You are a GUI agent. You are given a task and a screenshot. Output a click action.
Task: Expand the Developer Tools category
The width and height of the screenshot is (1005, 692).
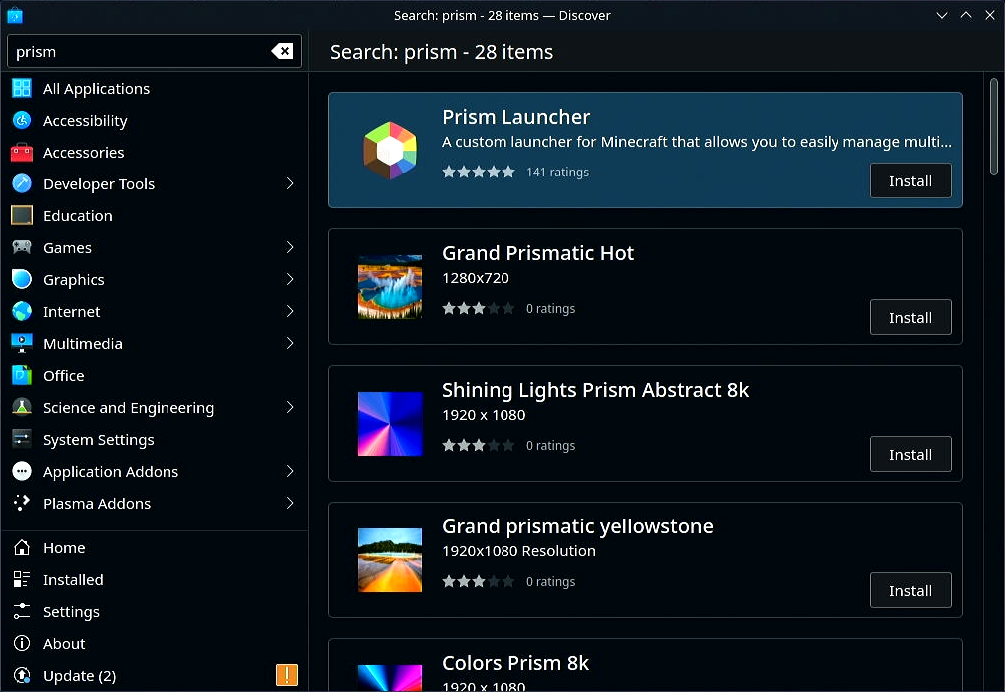coord(289,183)
